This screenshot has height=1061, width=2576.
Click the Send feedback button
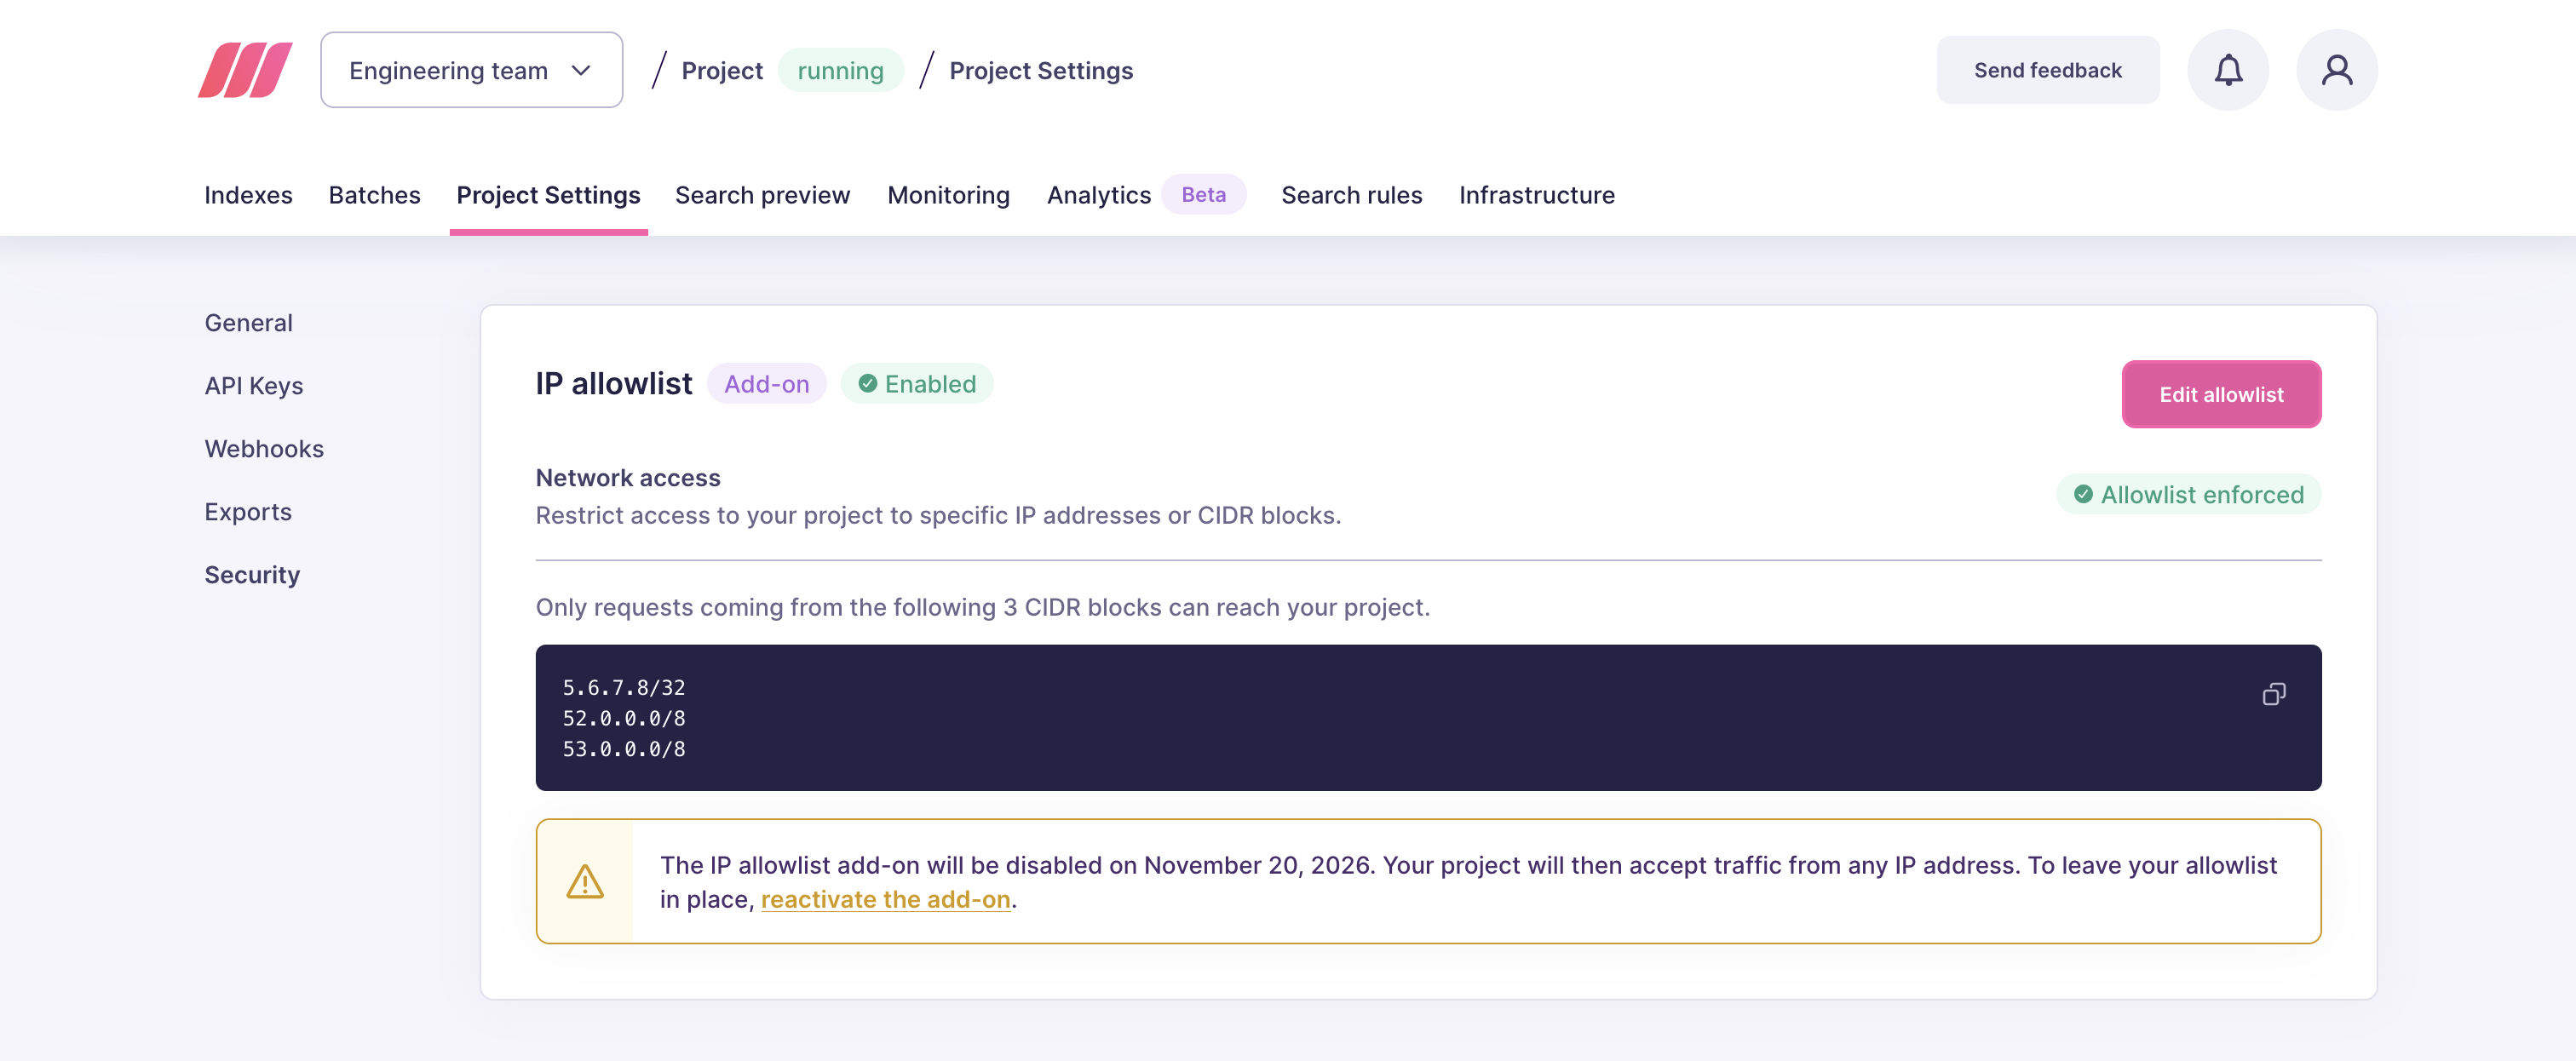click(2047, 70)
